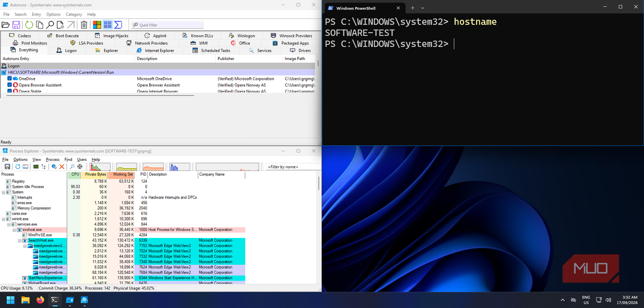Click the blue Sigma VirusTotal icon in Autoruns

tap(118, 25)
